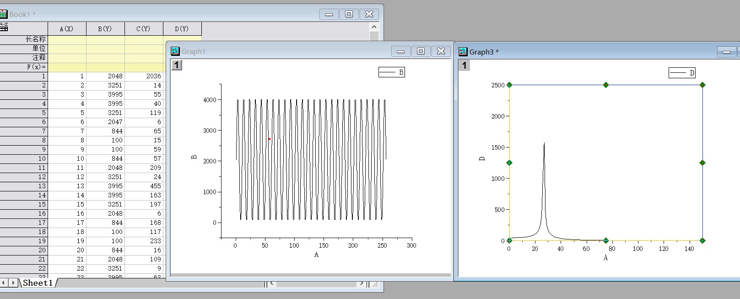This screenshot has width=740, height=299.
Task: Click the 4000 tick label in Graph1
Action: (210, 100)
